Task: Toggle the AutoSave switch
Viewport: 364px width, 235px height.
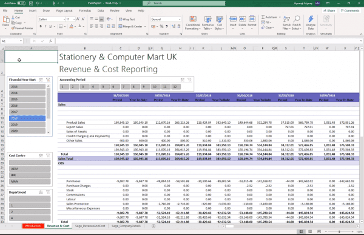Action: tap(21, 3)
